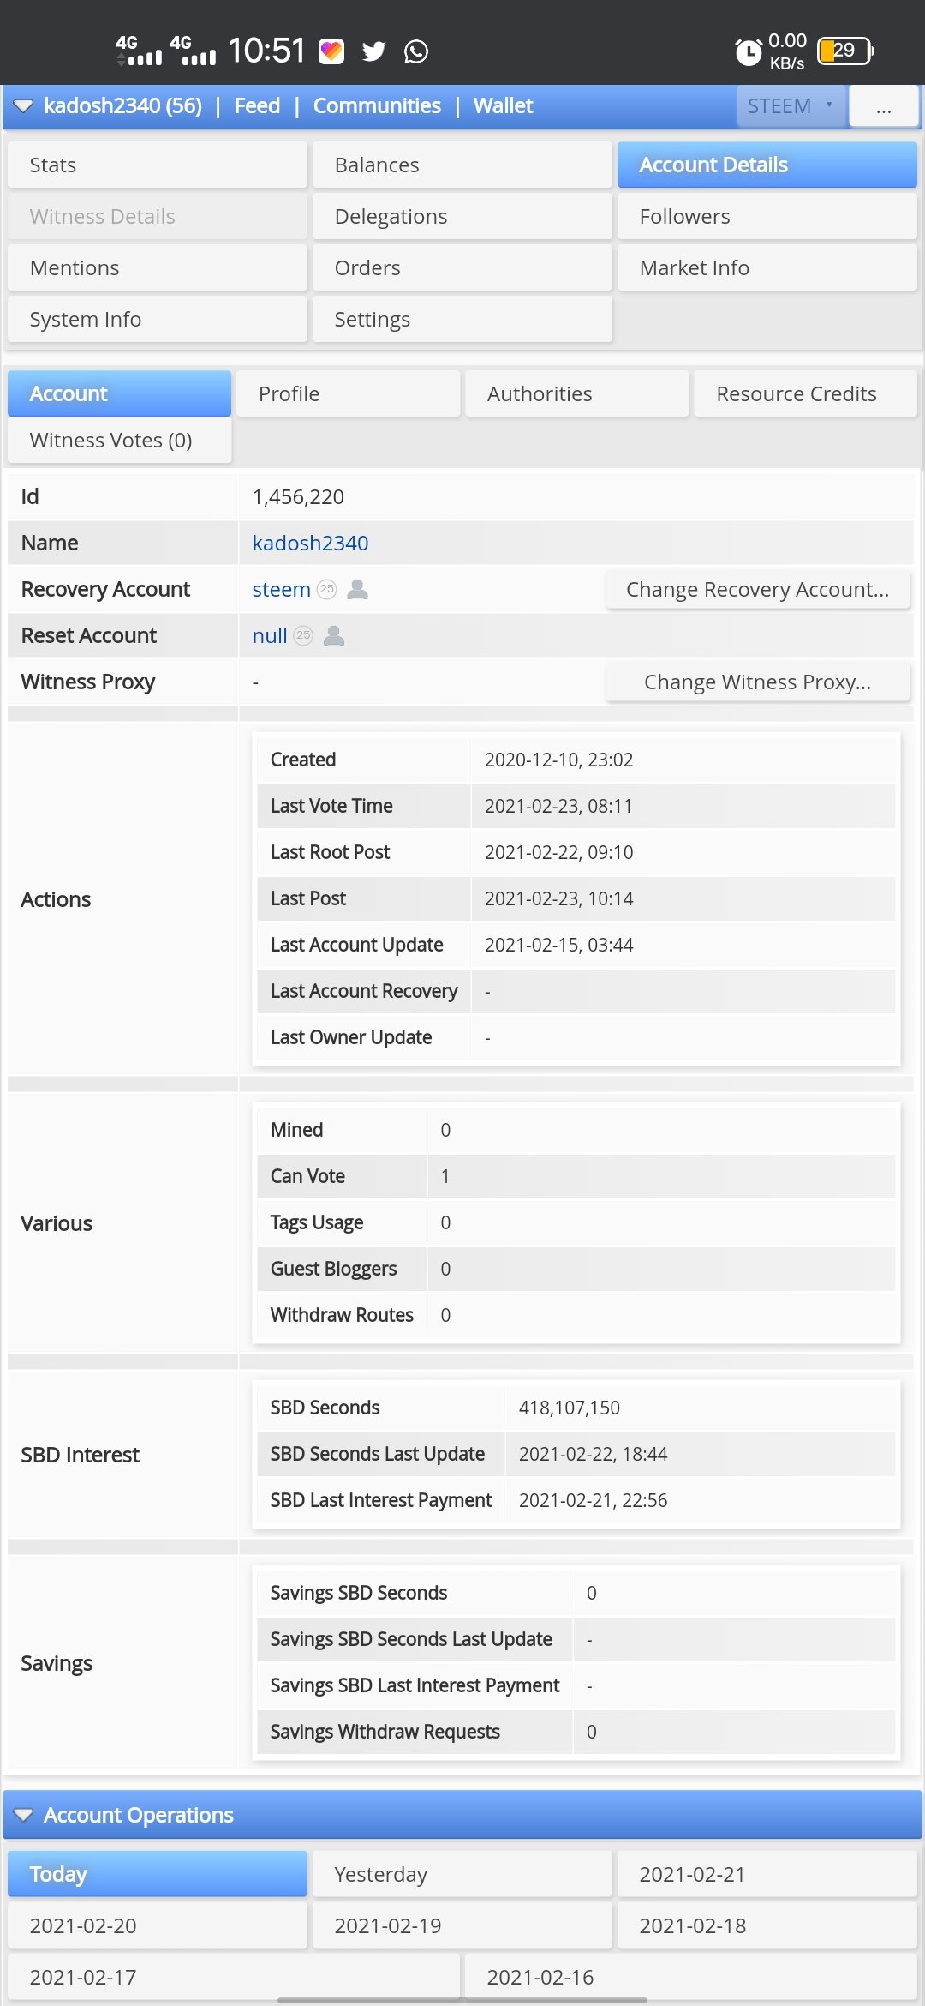Click the Last Vote Time value 2021-02-23, 08:11
Image resolution: width=925 pixels, height=2006 pixels.
click(x=558, y=806)
